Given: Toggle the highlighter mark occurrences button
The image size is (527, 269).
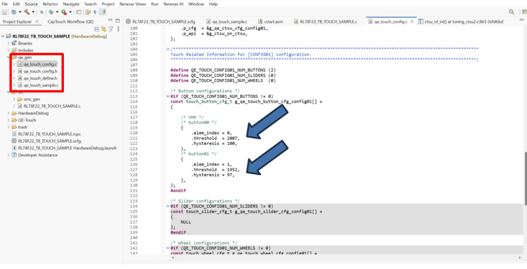Looking at the screenshot, I should [x=102, y=12].
